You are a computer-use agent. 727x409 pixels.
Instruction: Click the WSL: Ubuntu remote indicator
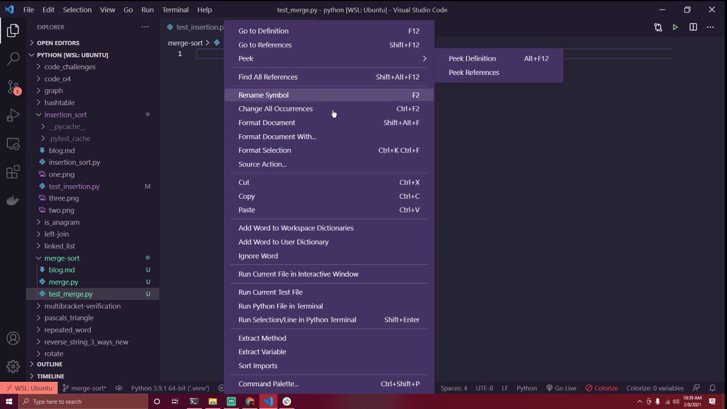(28, 388)
